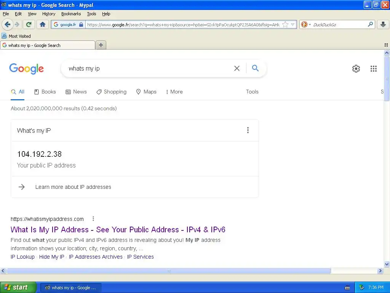The image size is (390, 293).
Task: Reload the current page
Action: pos(29,24)
